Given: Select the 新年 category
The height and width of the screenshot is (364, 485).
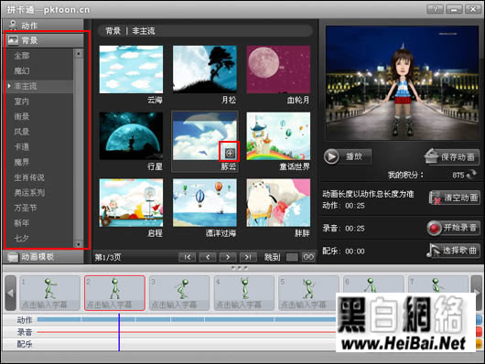Looking at the screenshot, I should 22,223.
